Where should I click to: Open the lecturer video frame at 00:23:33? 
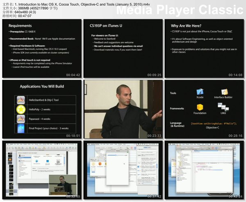pos(123,109)
